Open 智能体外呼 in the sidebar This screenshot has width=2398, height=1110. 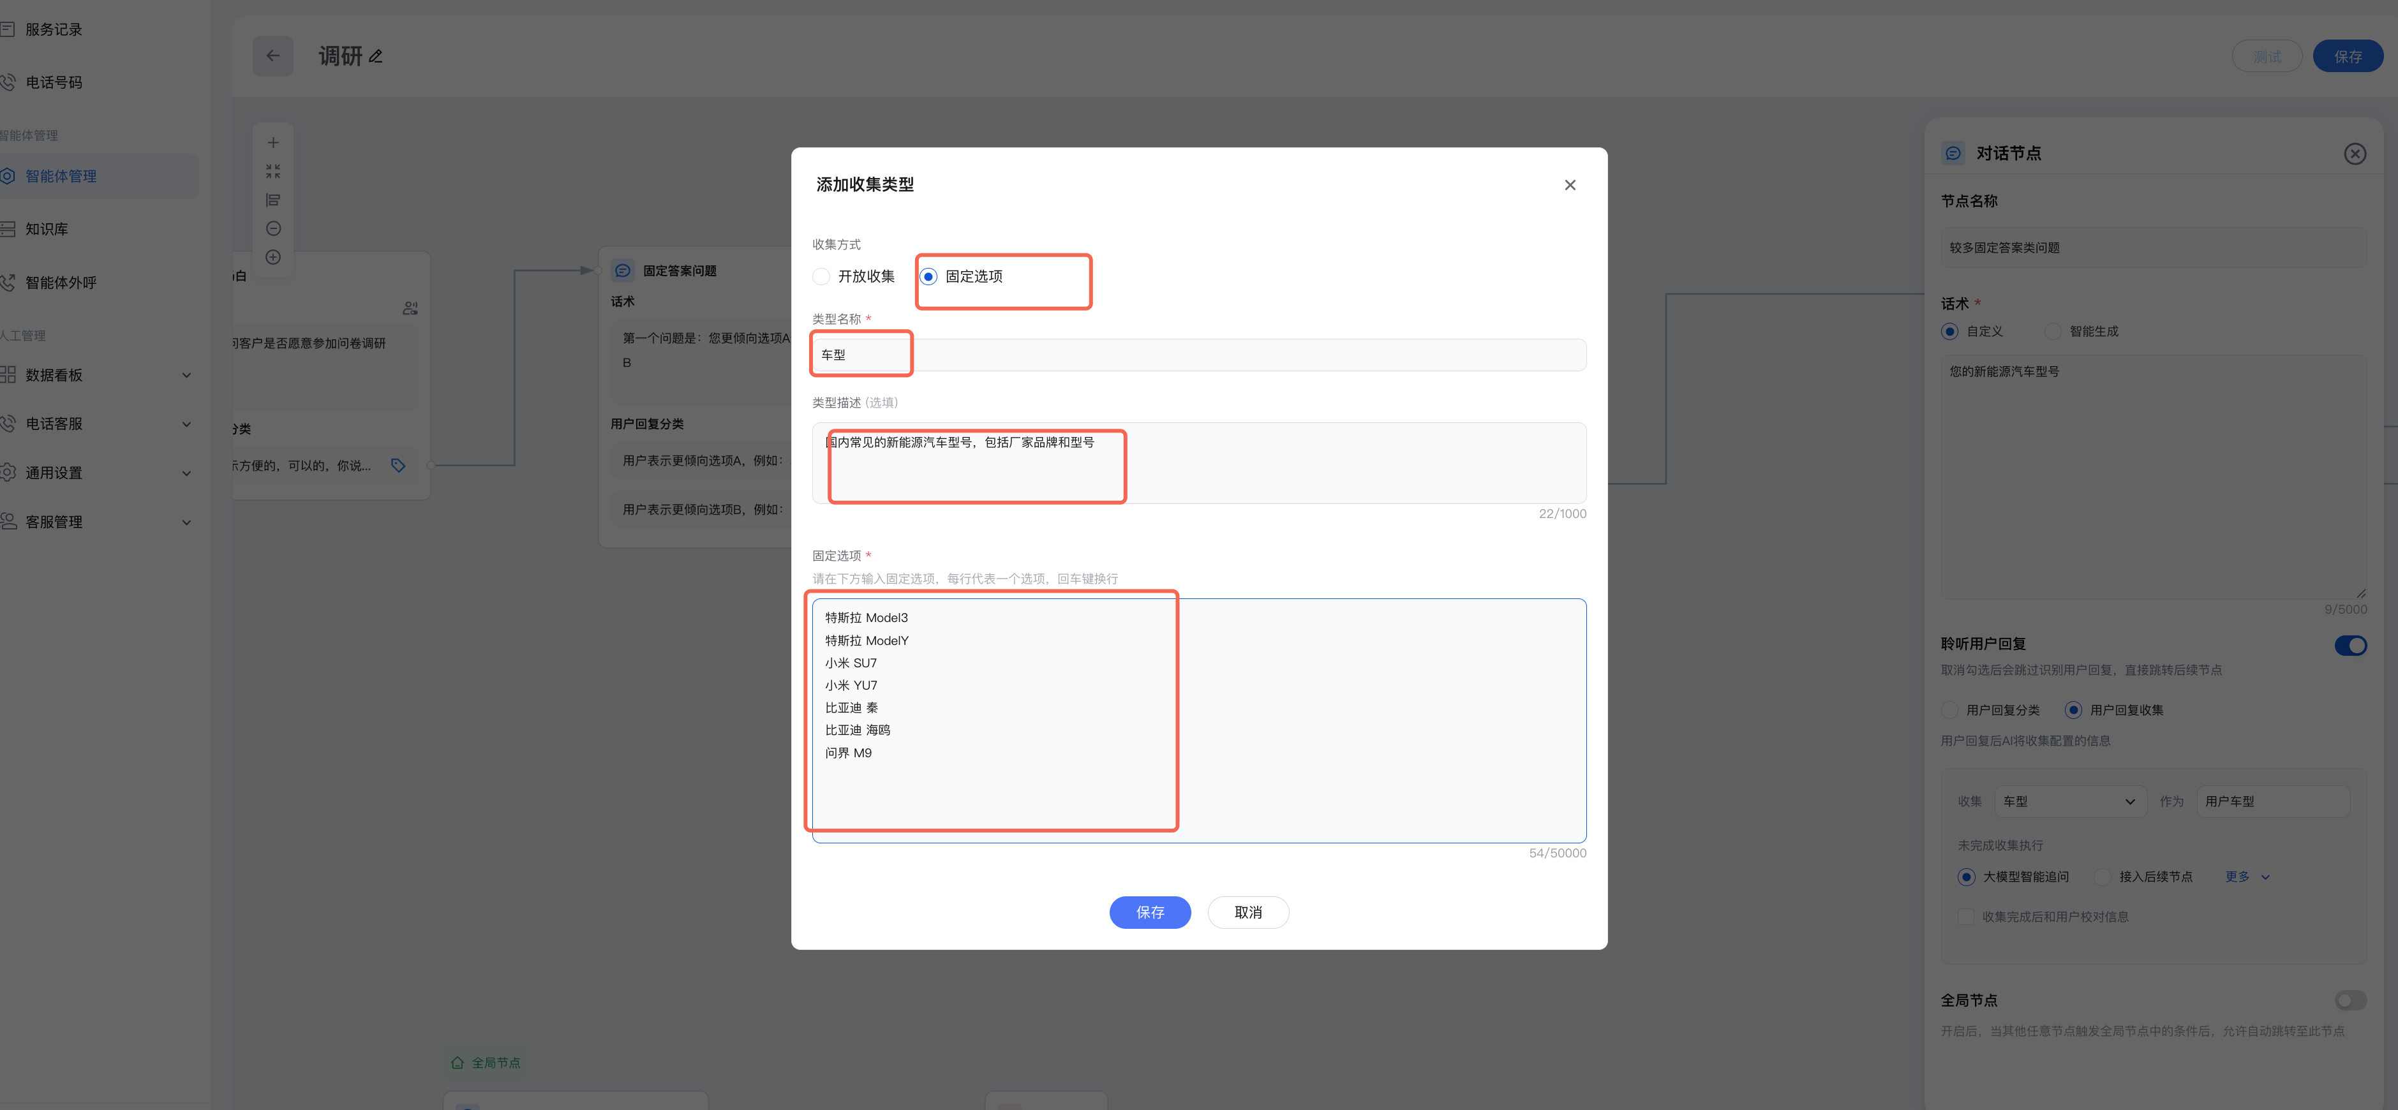click(x=61, y=283)
